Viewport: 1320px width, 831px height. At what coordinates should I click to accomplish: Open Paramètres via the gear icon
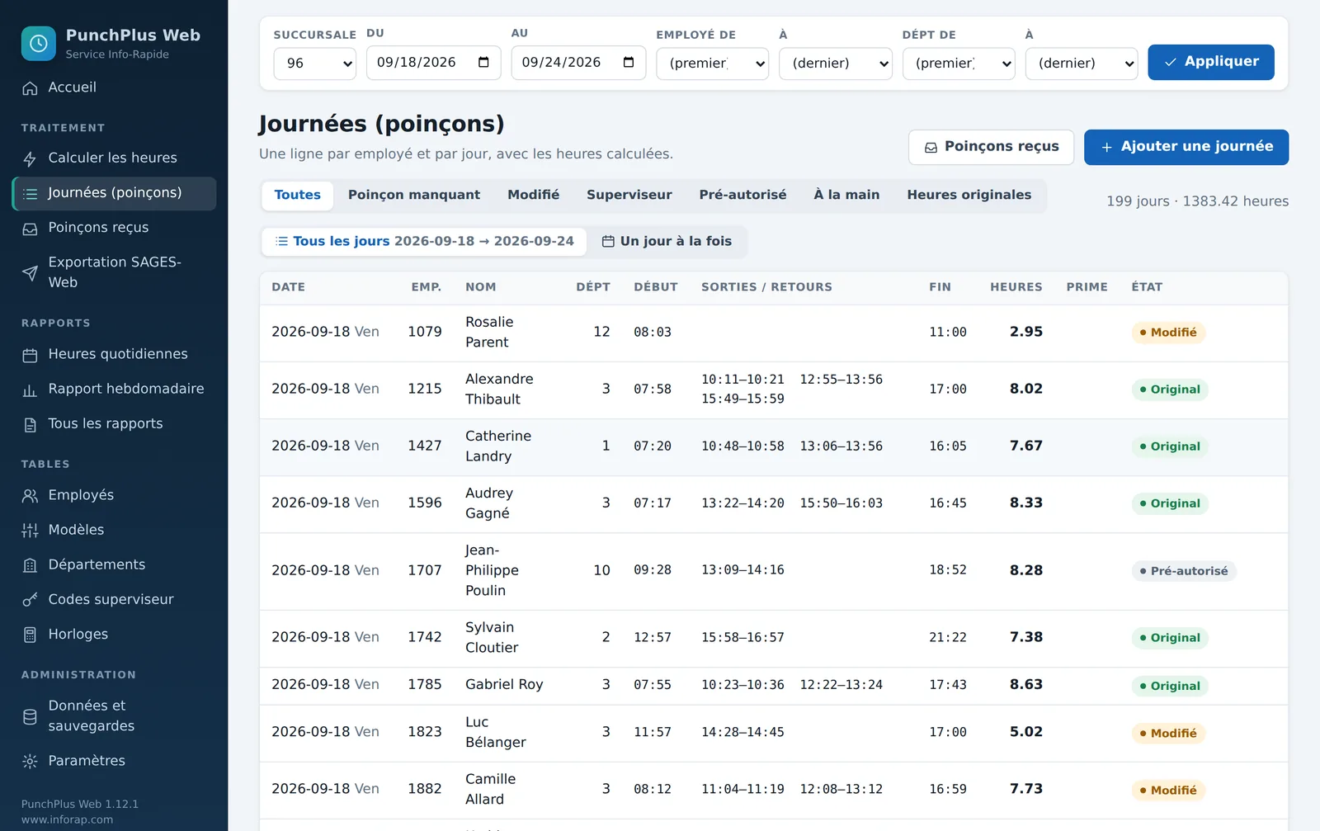(30, 761)
